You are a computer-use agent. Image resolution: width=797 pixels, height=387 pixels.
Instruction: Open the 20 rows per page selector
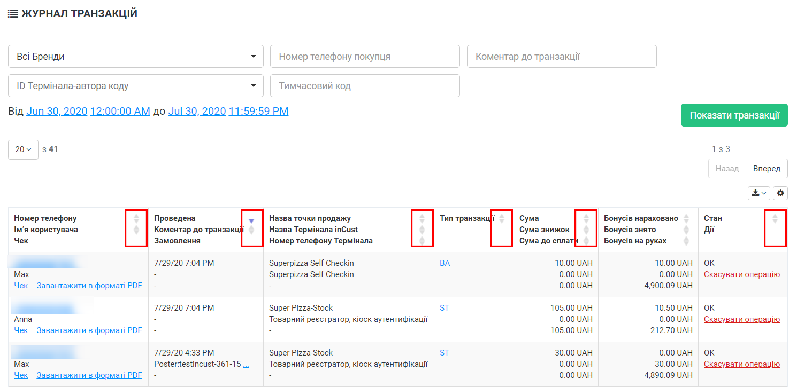pyautogui.click(x=23, y=149)
